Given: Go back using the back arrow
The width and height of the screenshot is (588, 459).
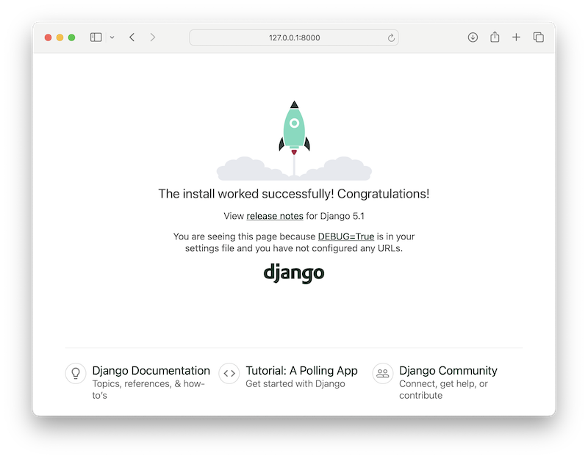Looking at the screenshot, I should [132, 37].
